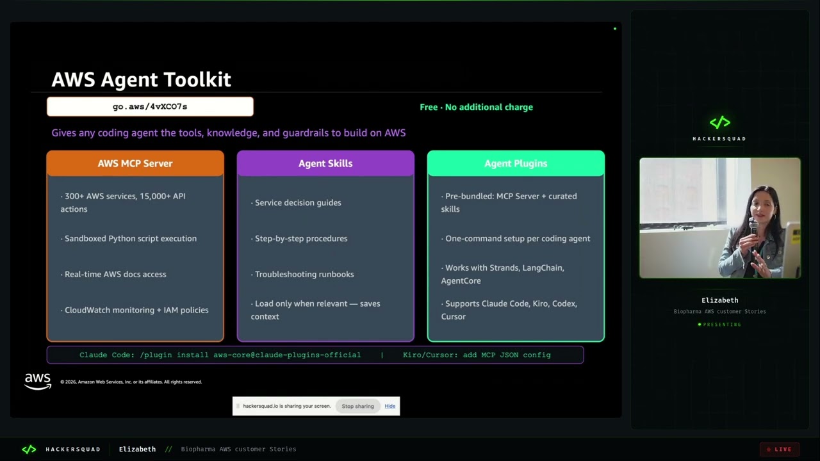Click the AWS MCP Server card header
The image size is (820, 461).
pos(135,163)
